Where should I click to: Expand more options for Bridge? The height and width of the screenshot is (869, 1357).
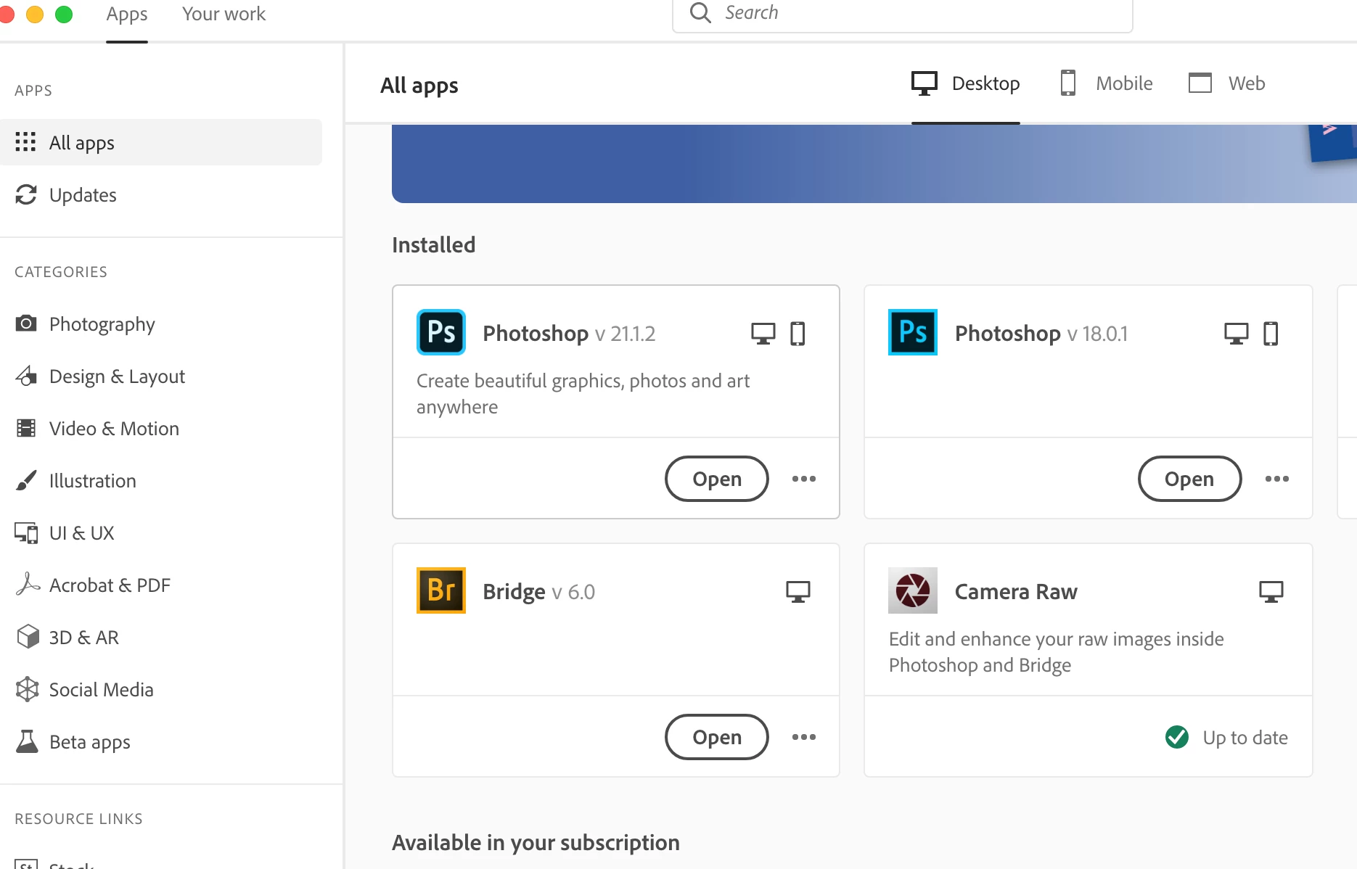(804, 737)
